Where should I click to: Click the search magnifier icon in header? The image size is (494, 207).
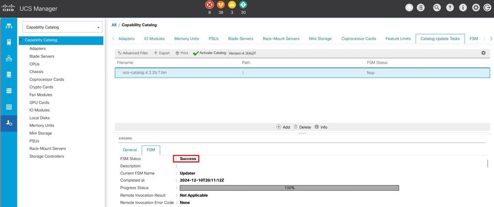[x=437, y=8]
